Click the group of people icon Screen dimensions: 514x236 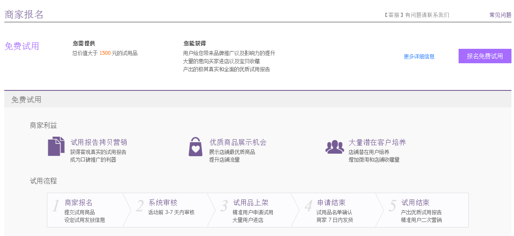pos(335,146)
